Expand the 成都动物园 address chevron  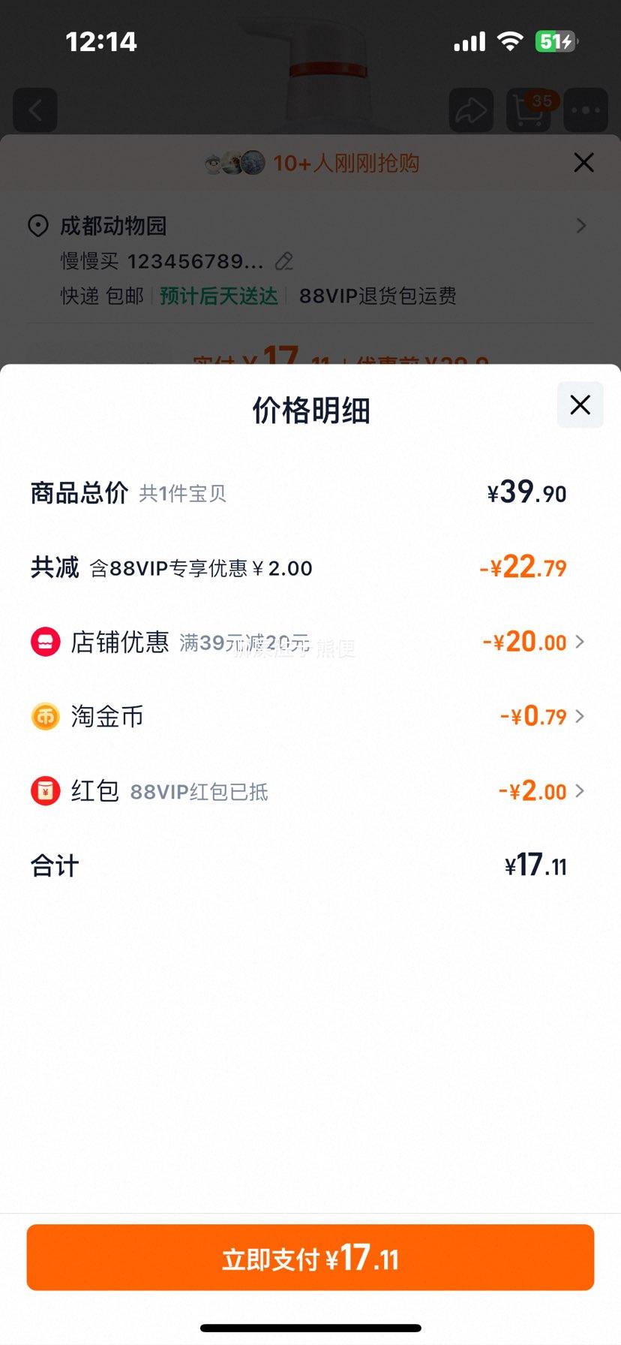click(581, 225)
